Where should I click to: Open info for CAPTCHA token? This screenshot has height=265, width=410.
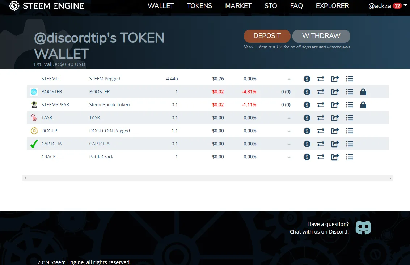(x=307, y=144)
